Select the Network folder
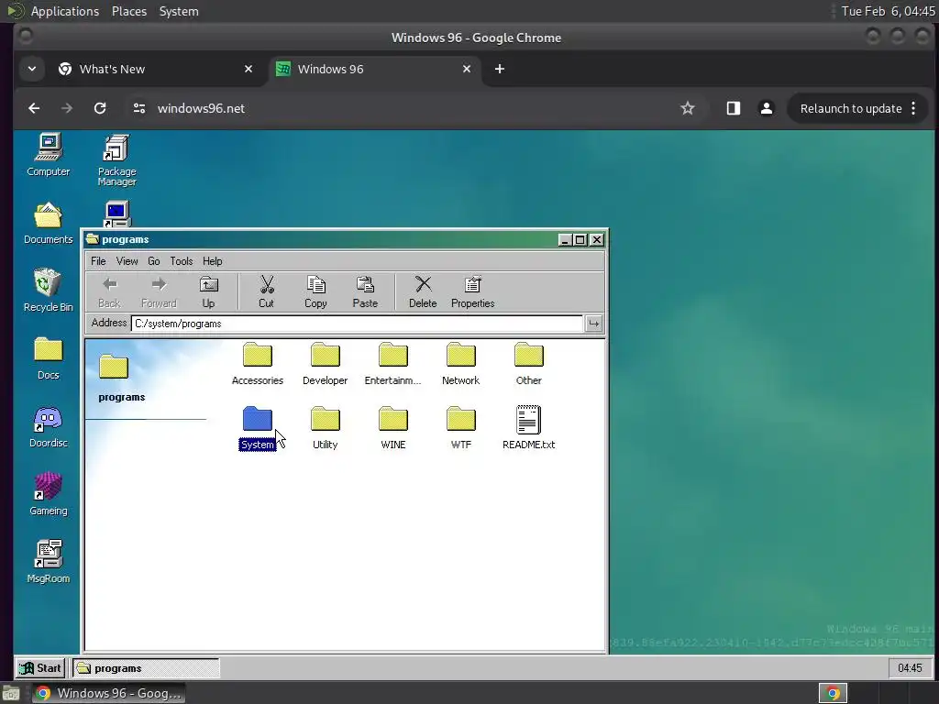 460,364
